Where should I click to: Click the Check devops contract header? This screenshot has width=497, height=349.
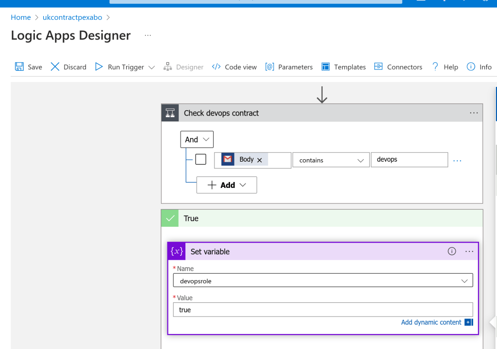322,113
